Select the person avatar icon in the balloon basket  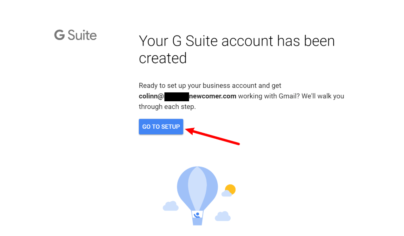point(198,215)
